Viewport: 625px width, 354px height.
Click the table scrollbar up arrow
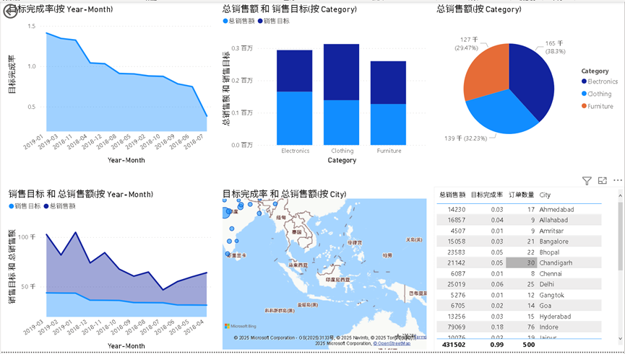620,195
